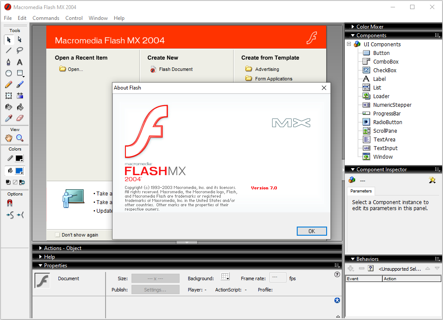The image size is (443, 320).
Task: Collapse the UI Components tree node
Action: [349, 44]
